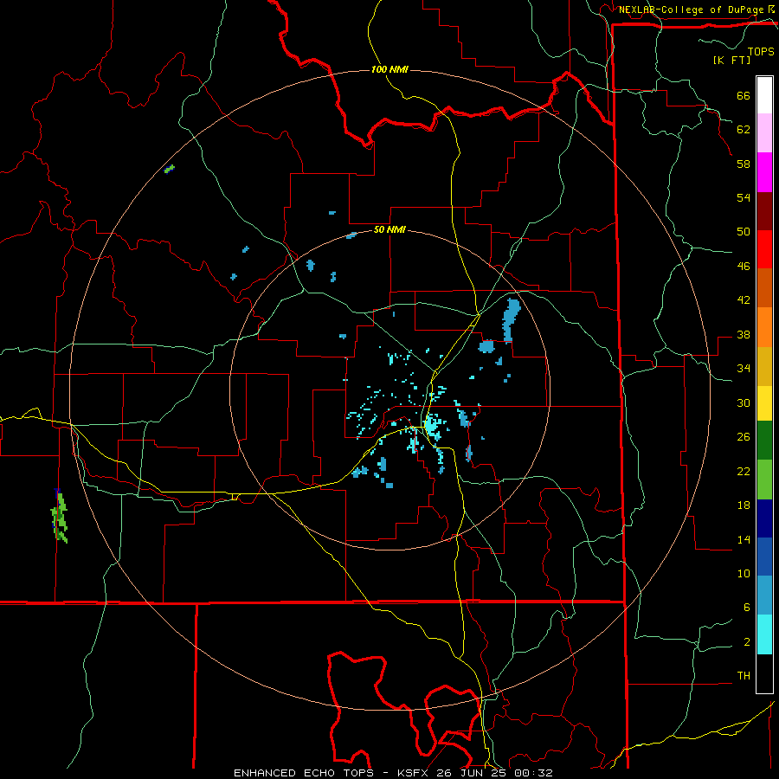This screenshot has height=779, width=779.
Task: Click the legend value "46"
Action: (x=744, y=267)
